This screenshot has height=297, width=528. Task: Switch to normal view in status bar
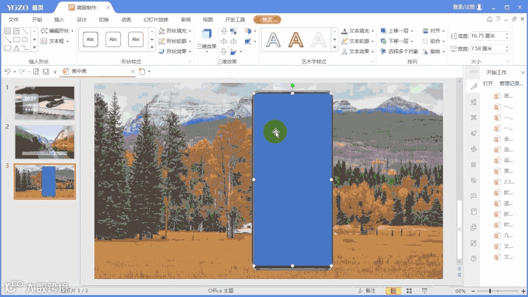pos(393,291)
